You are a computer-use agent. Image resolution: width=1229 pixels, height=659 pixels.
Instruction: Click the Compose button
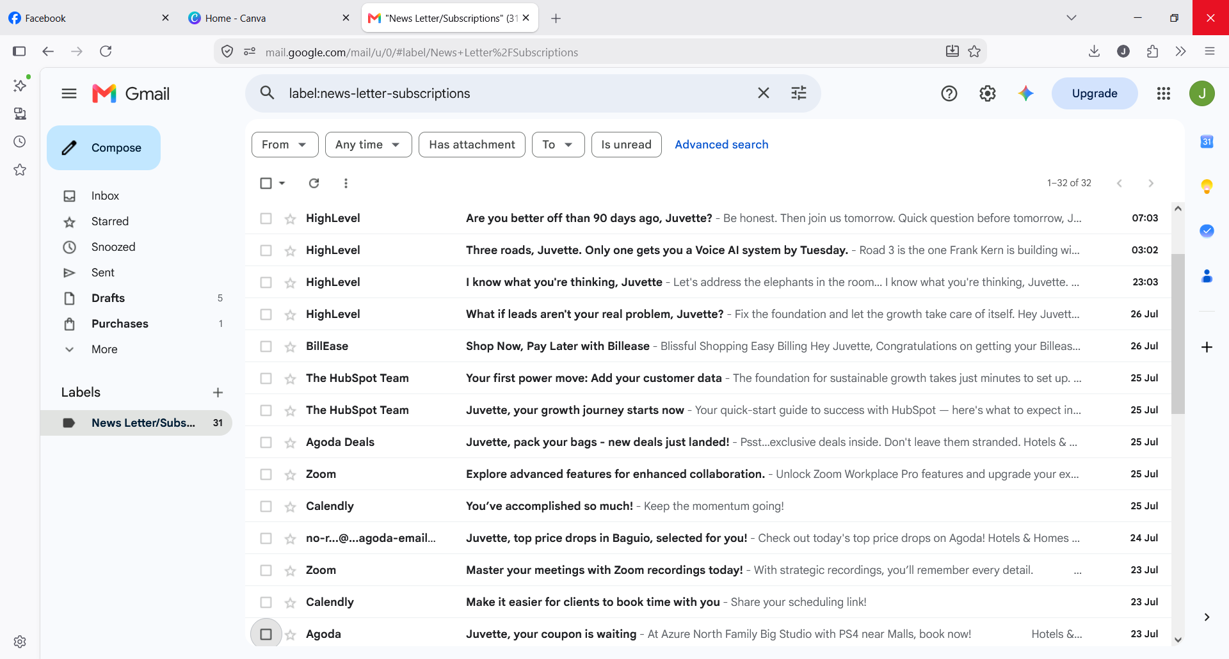coord(104,148)
